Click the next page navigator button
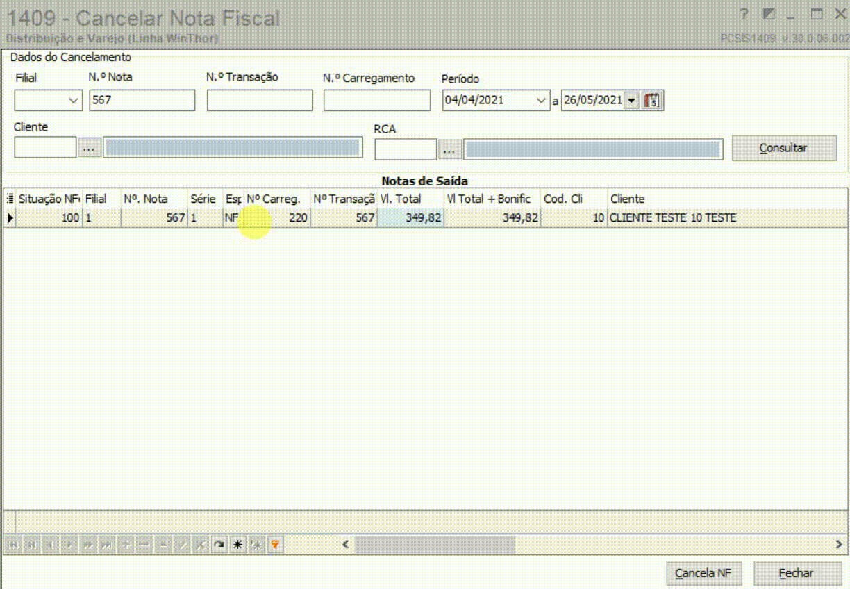Image resolution: width=850 pixels, height=589 pixels. [x=87, y=545]
